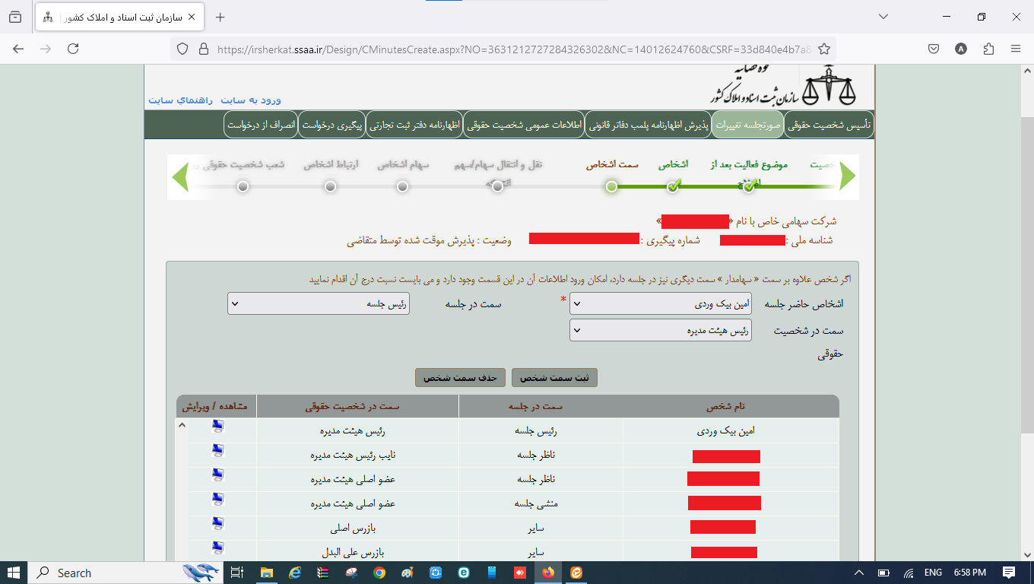Open سمت در جلسه dropdown
The height and width of the screenshot is (584, 1034).
[319, 303]
